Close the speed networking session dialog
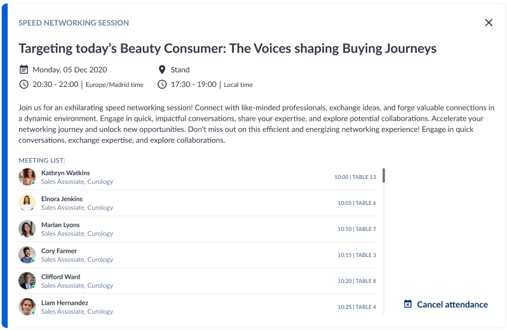The image size is (507, 330). [489, 23]
